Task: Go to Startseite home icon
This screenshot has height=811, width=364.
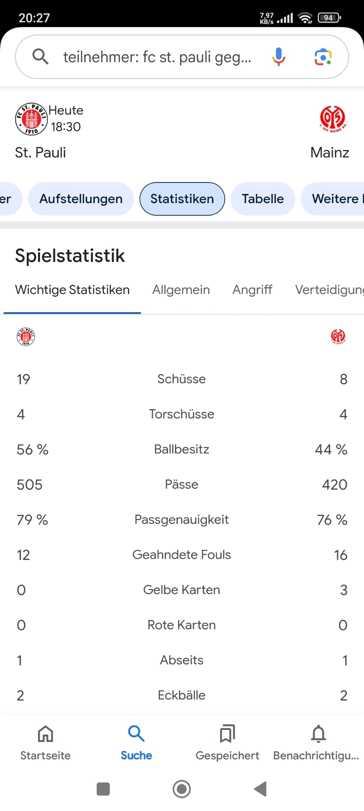Action: coord(45,734)
